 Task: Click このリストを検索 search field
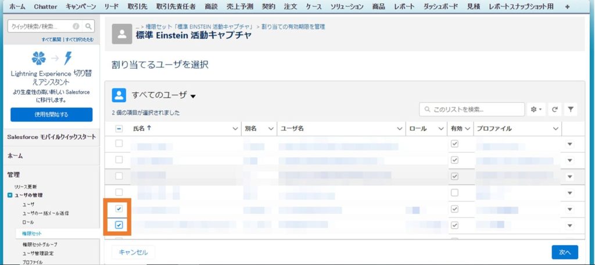click(x=472, y=109)
